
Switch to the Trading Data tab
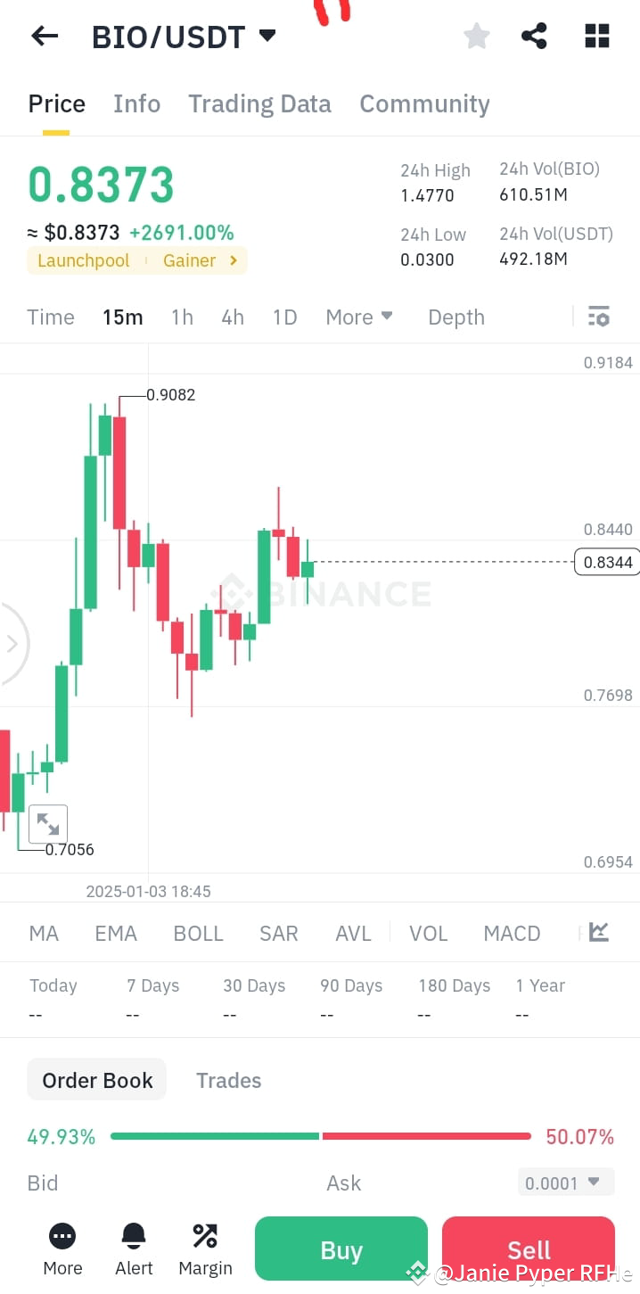tap(259, 103)
